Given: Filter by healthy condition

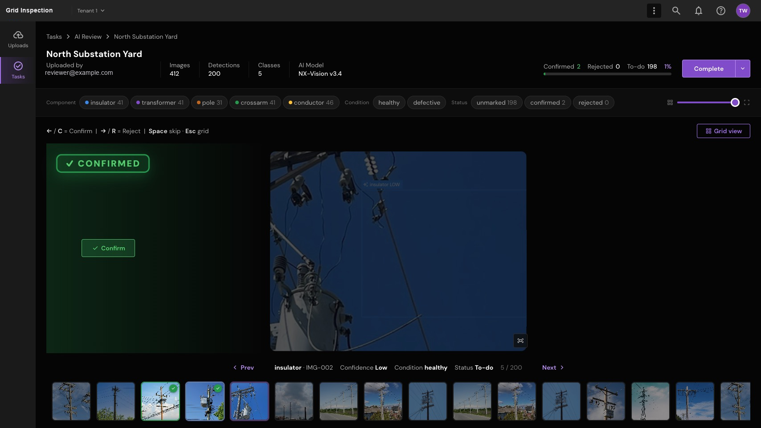Looking at the screenshot, I should coord(389,102).
